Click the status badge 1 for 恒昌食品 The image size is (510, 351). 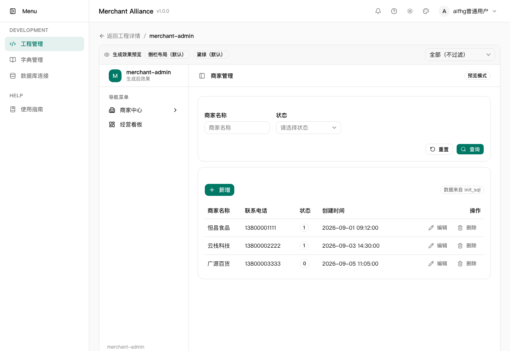point(304,228)
